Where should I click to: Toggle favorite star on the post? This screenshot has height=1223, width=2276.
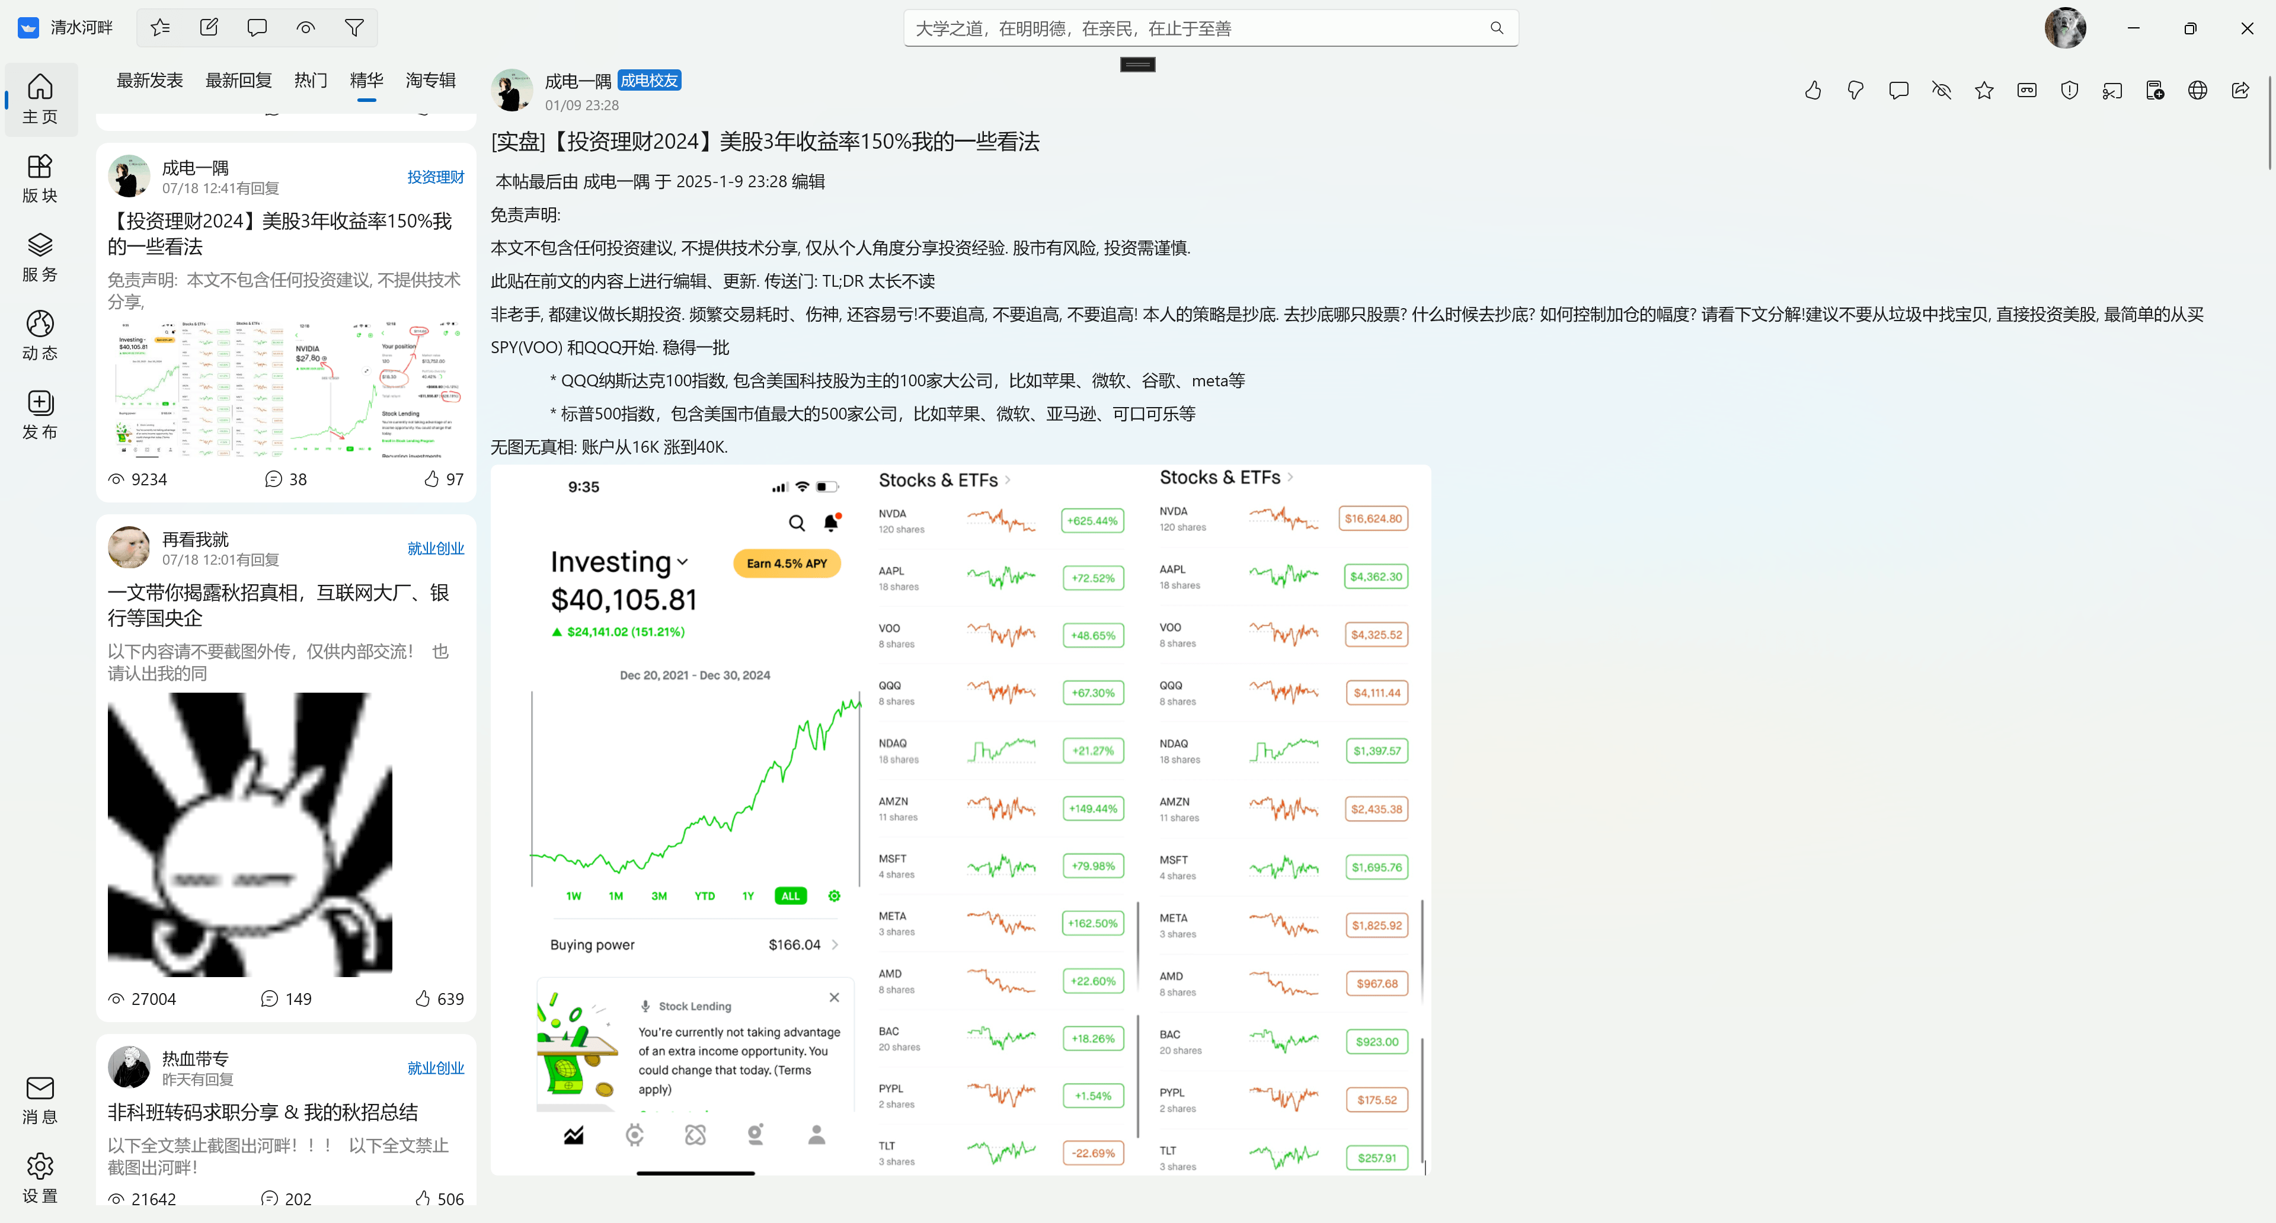(1984, 90)
